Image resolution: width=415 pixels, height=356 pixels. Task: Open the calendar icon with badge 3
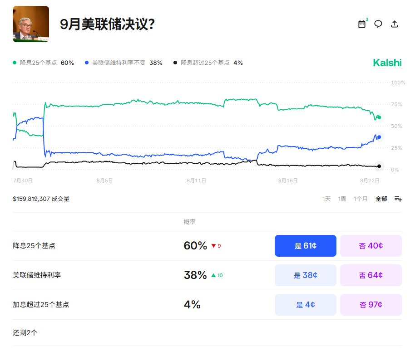click(362, 24)
